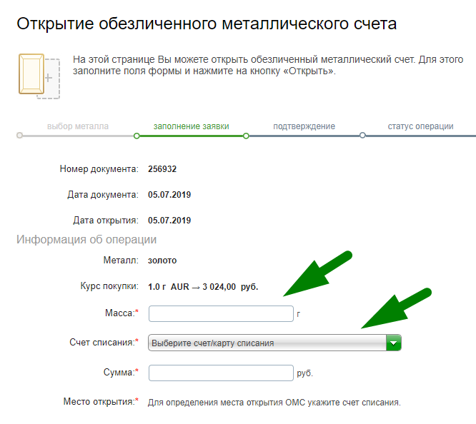This screenshot has height=424, width=476.
Task: Focus the Масса input field
Action: coord(220,313)
